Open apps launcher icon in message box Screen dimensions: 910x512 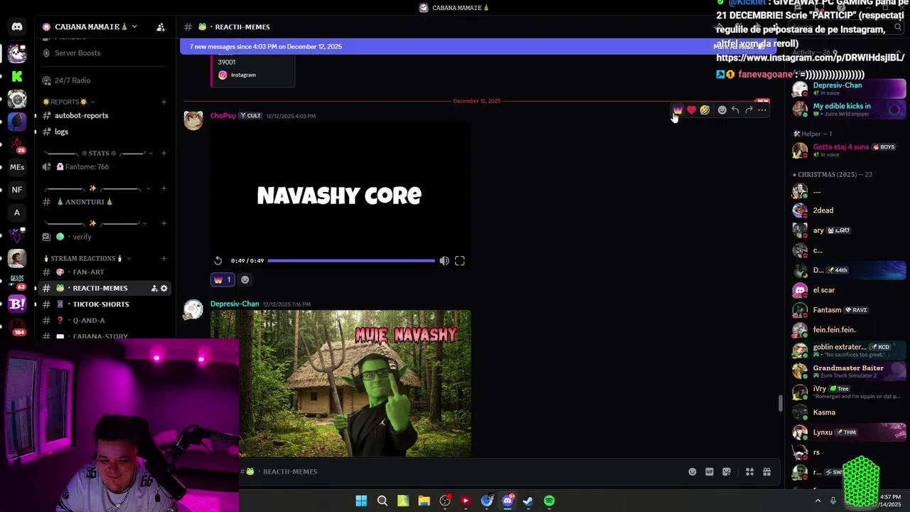[x=749, y=471]
